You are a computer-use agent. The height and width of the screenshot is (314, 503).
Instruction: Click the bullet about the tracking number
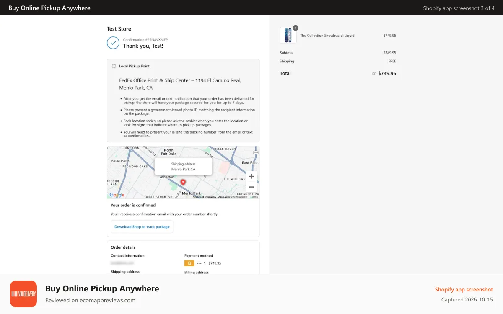188,134
